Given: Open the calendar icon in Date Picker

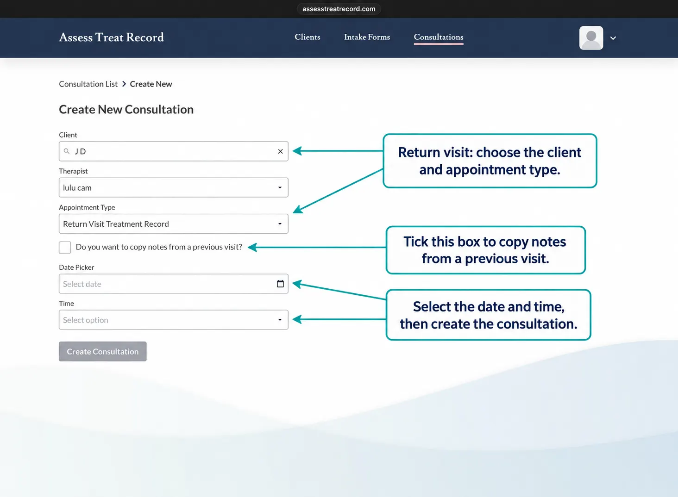Looking at the screenshot, I should pyautogui.click(x=280, y=284).
